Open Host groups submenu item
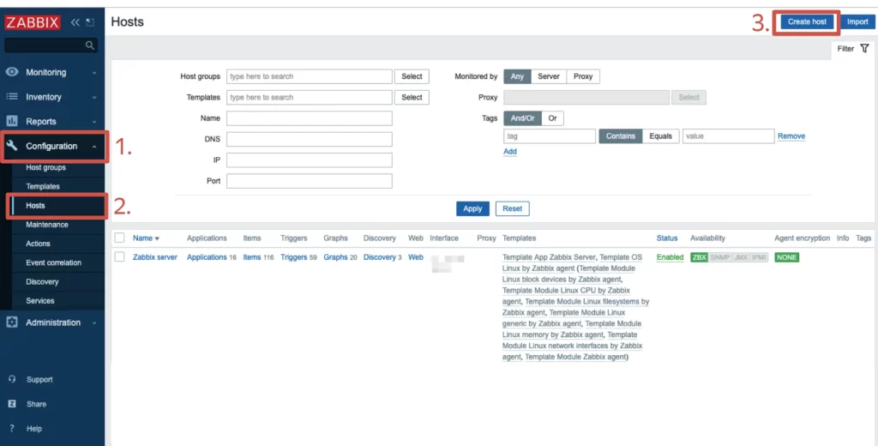The image size is (878, 446). (46, 167)
